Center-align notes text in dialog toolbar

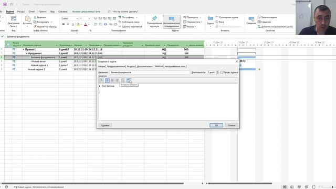(x=112, y=80)
